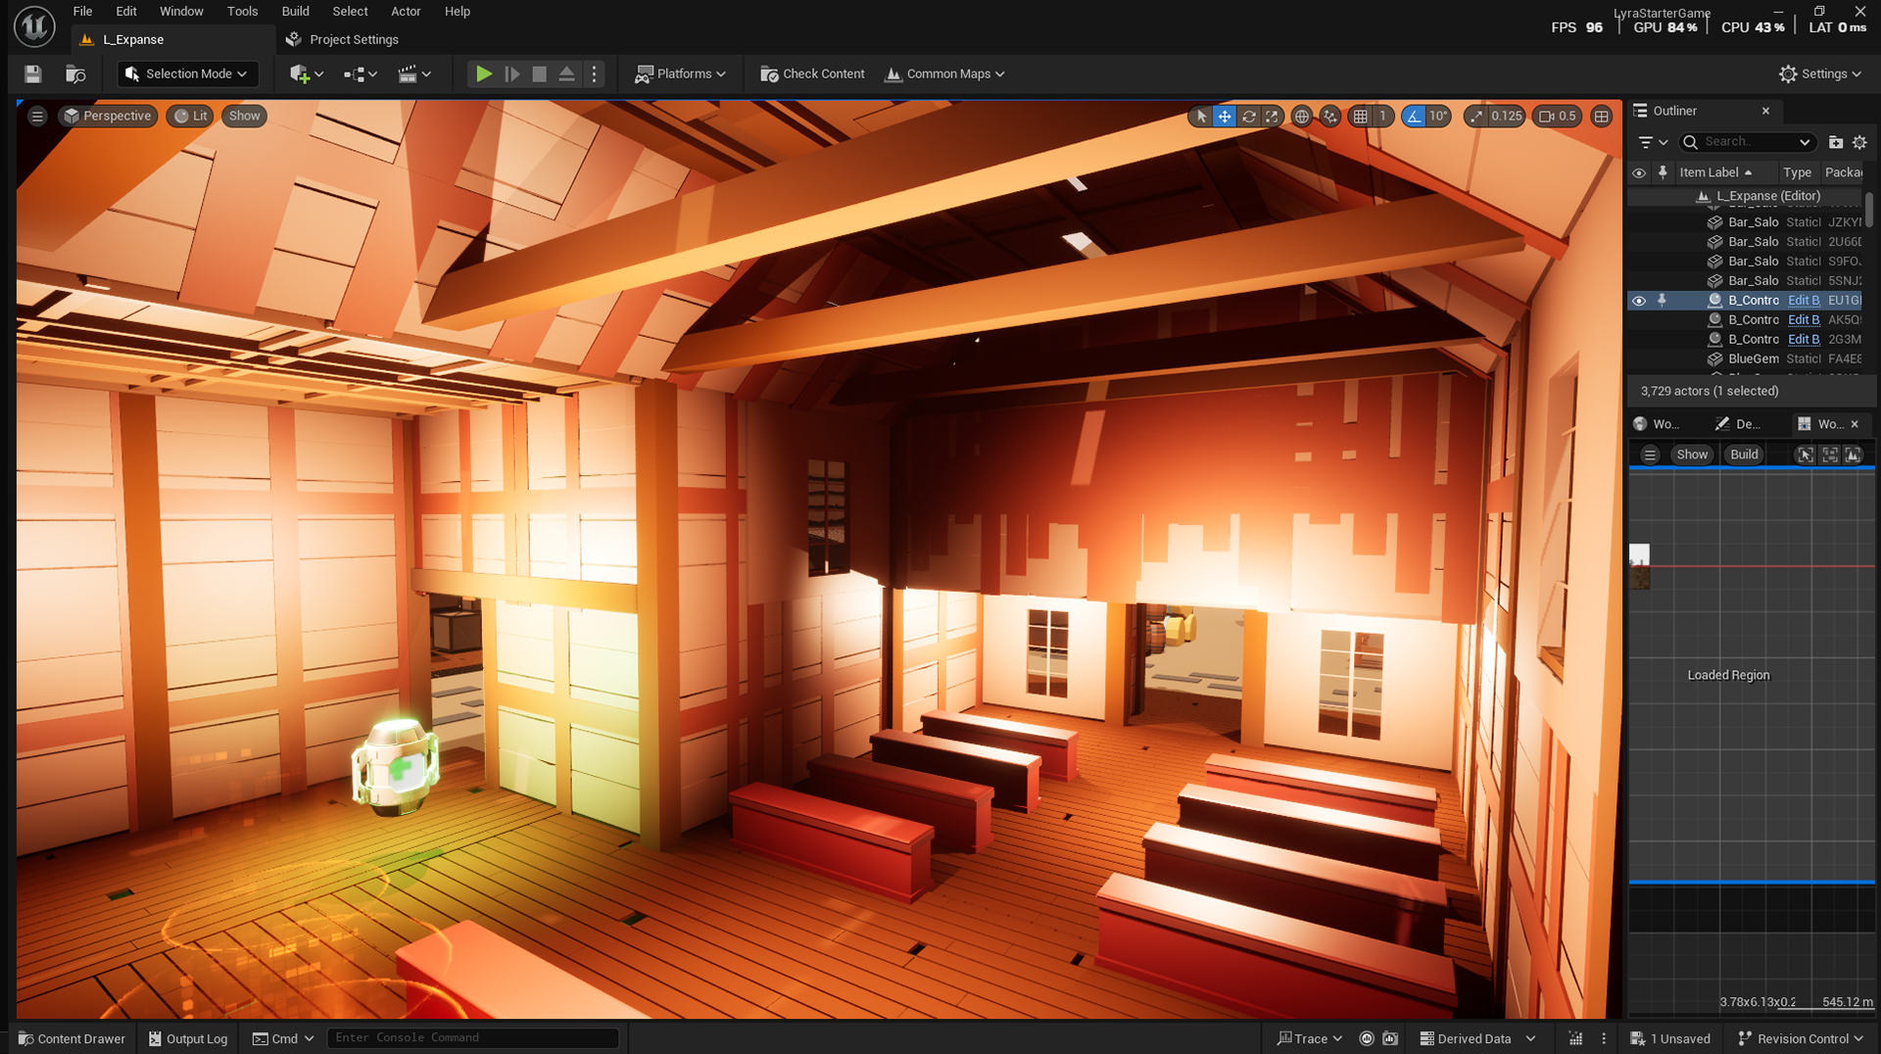Choose the Select objects cursor tool
The image size is (1881, 1054).
tap(1202, 116)
